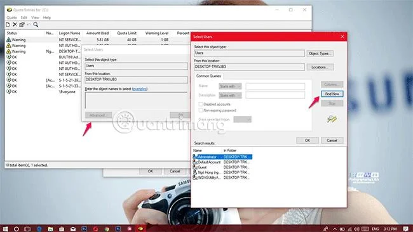Screen dimensions: 413x232
Task: Open the Properties toolbar icon in Quota Entries
Action: click(x=22, y=25)
